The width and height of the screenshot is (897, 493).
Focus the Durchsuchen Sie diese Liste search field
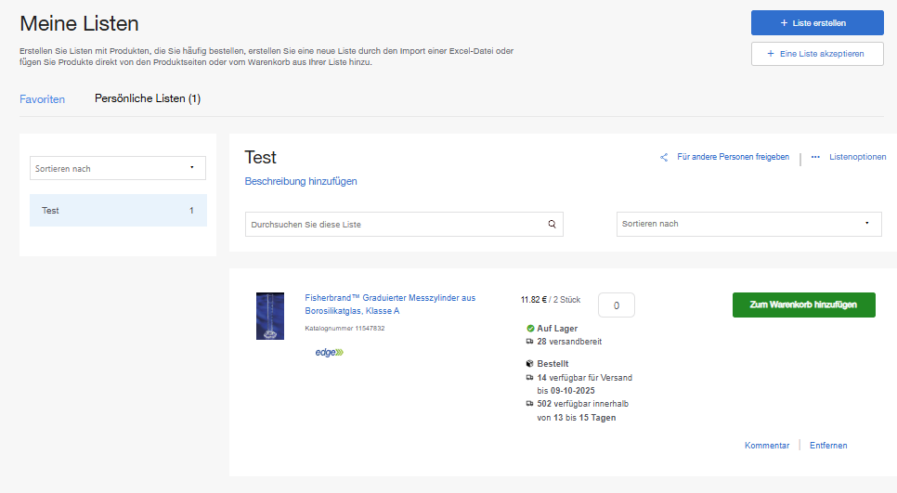pos(395,225)
